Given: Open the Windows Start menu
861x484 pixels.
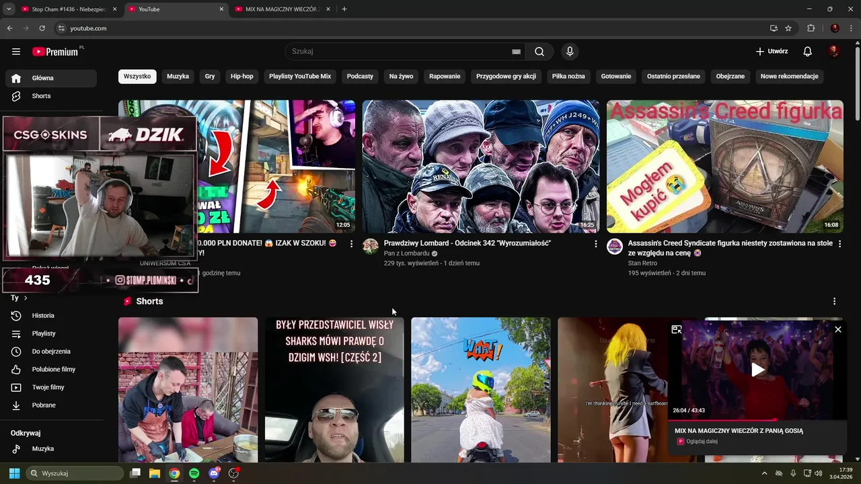Looking at the screenshot, I should point(14,473).
